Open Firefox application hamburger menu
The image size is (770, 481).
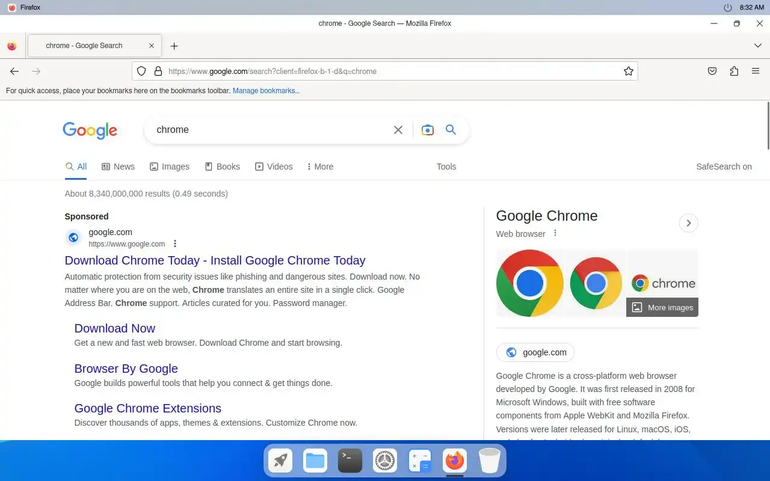coord(756,71)
